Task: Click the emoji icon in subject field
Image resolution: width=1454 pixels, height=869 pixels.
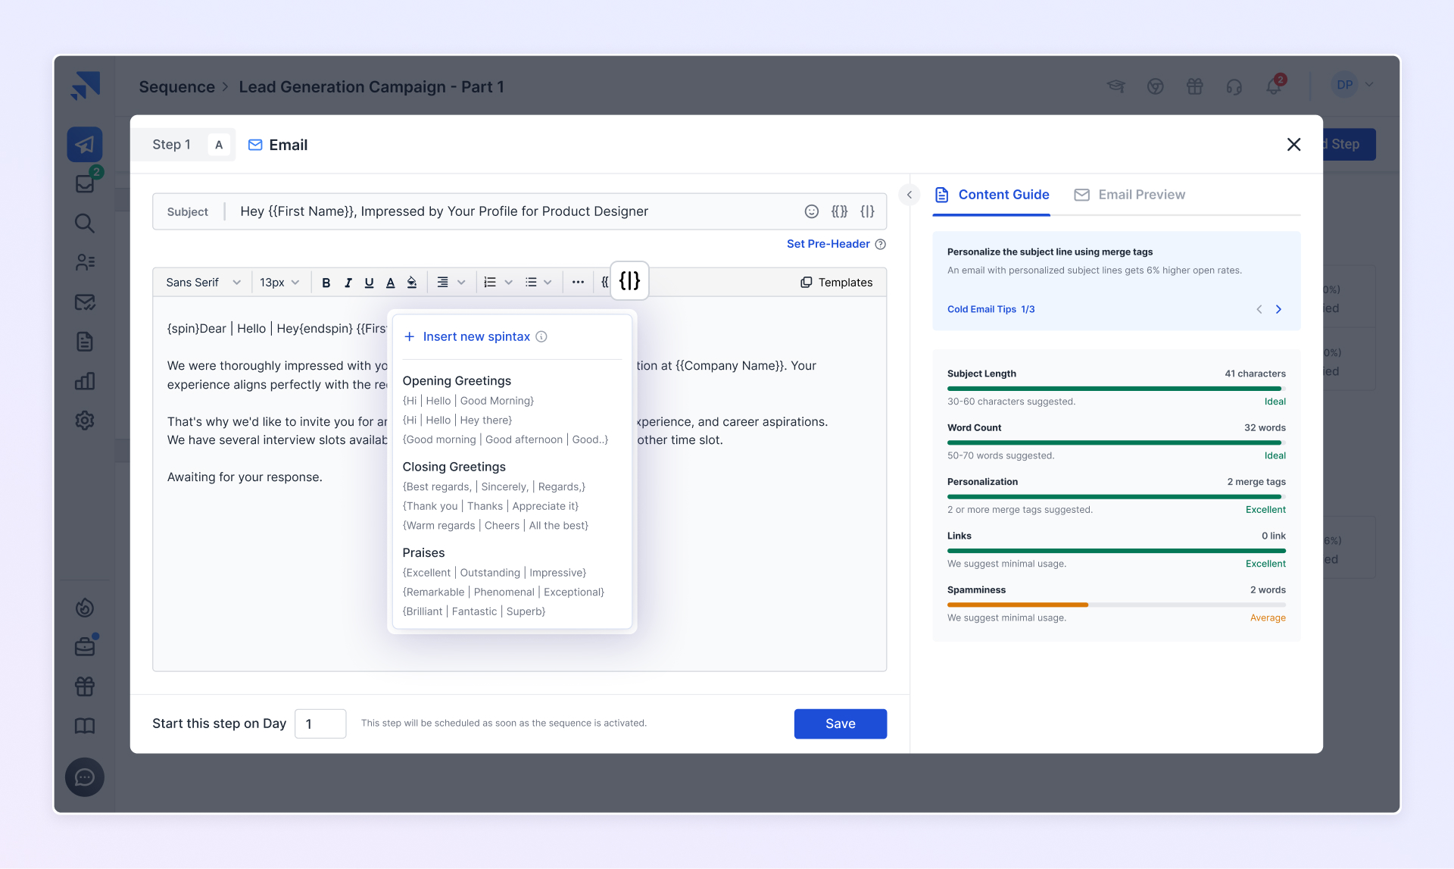Action: click(x=811, y=211)
